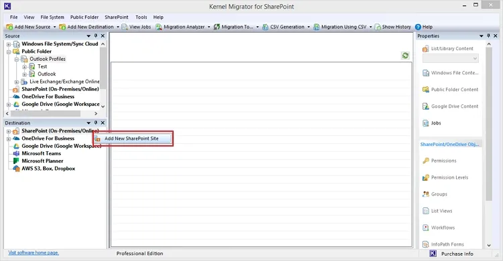The height and width of the screenshot is (261, 503).
Task: Expand the Test Outlook profile node
Action: click(24, 67)
